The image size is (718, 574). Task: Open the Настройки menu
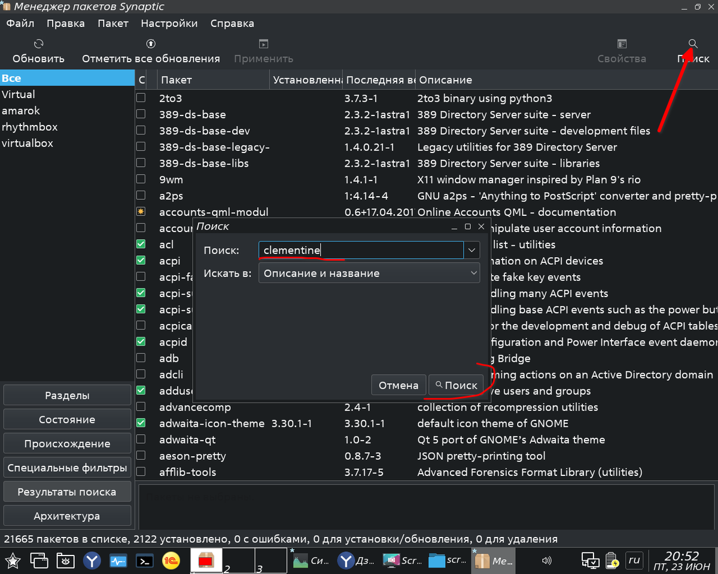point(169,23)
